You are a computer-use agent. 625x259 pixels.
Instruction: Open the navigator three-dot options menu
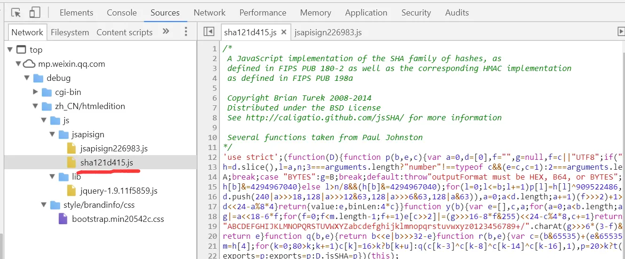coord(186,31)
